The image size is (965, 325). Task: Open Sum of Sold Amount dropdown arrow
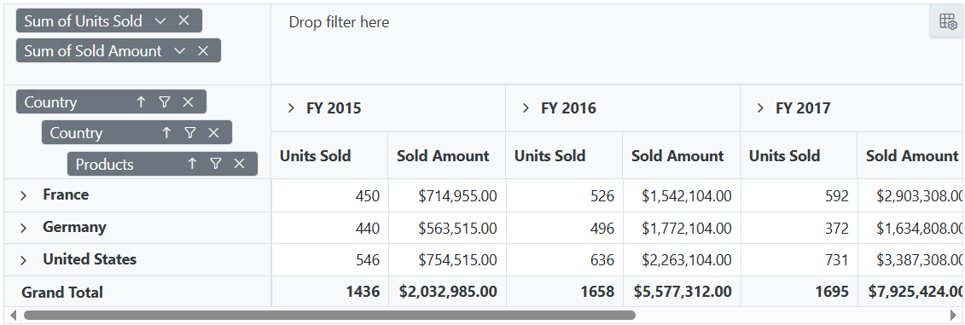coord(179,51)
